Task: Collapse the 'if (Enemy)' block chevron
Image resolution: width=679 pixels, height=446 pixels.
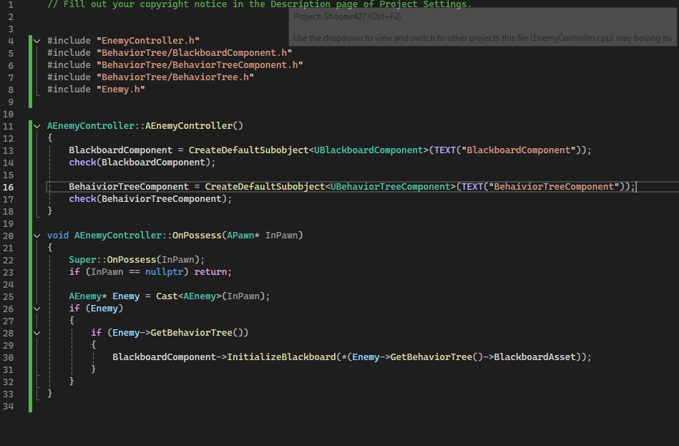Action: coord(36,309)
